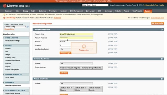
Task: Click the Save Config button
Action: (158, 23)
